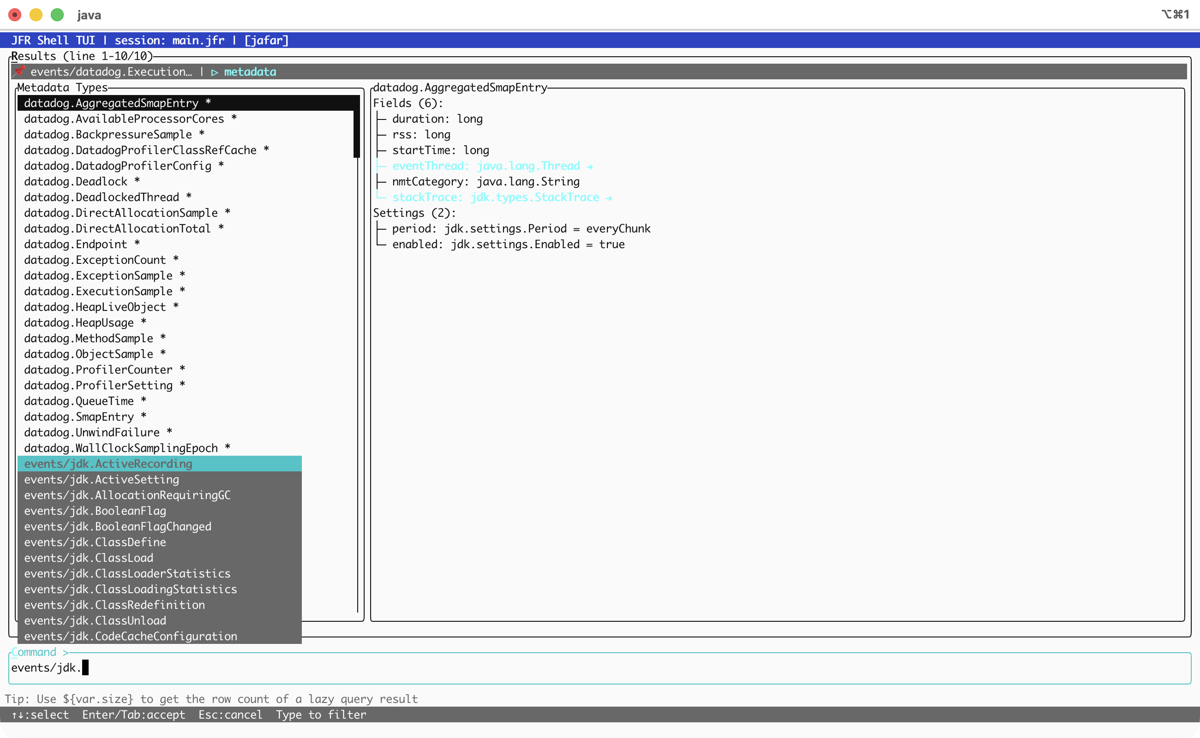
Task: Choose events/jdk.AllocationRequiringGC suggestion
Action: coord(127,495)
